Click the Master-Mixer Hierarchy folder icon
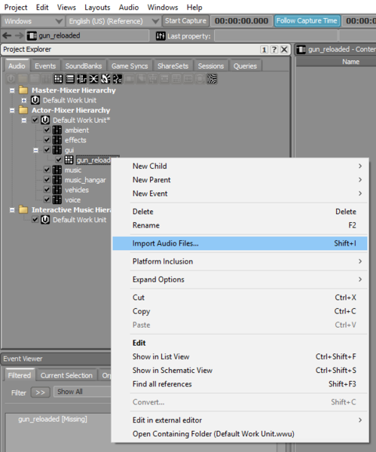 point(23,90)
